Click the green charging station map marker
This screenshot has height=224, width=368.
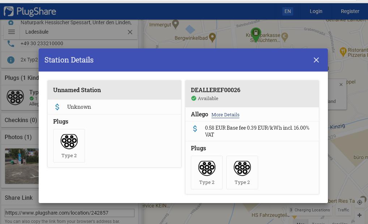256,34
